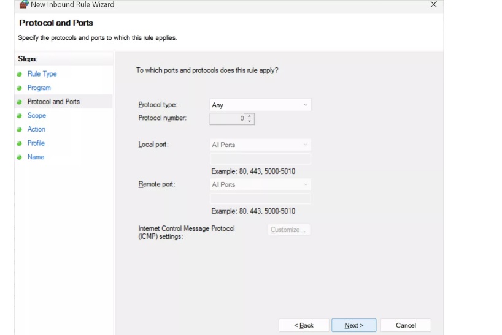Screen dimensions: 502x335
Task: Go to the Rule Type step
Action: point(42,73)
